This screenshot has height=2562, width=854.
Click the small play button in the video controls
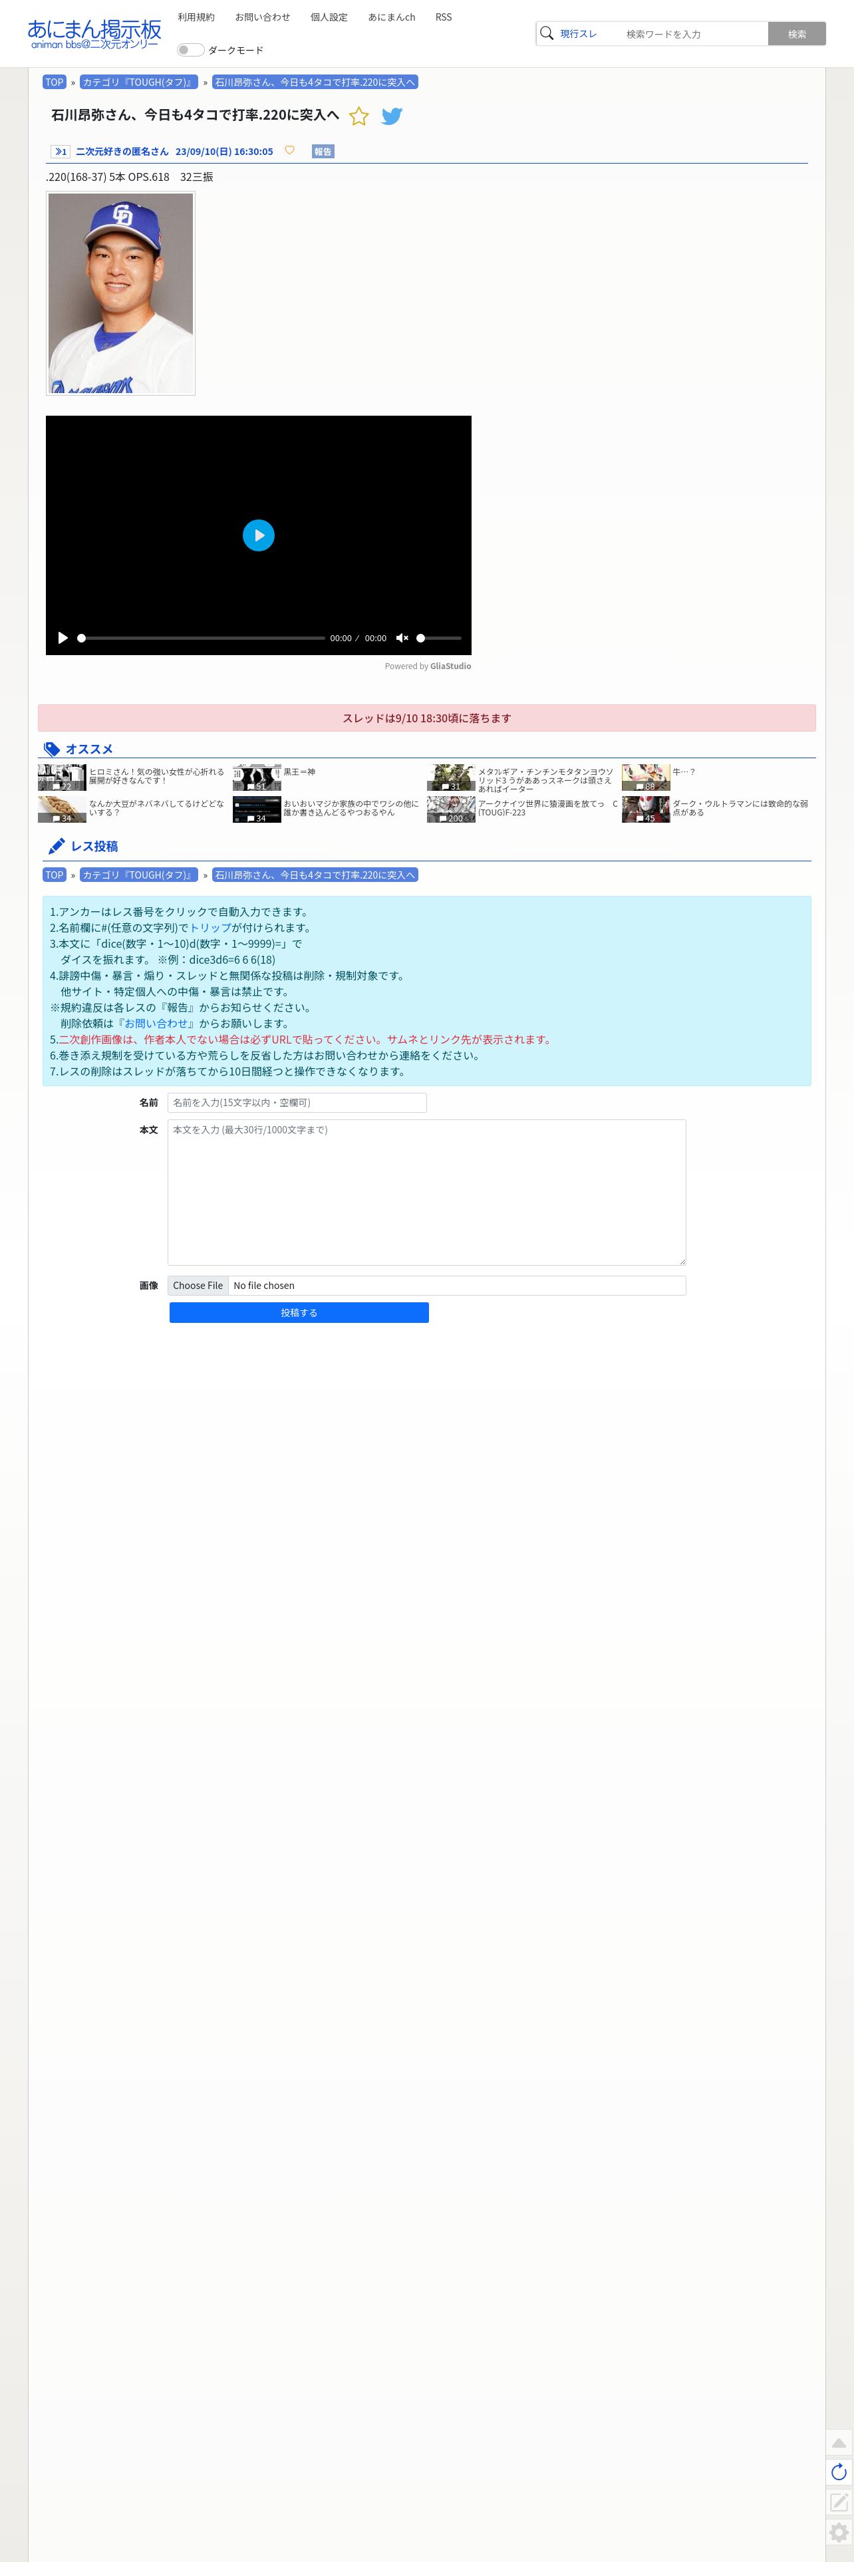[63, 638]
